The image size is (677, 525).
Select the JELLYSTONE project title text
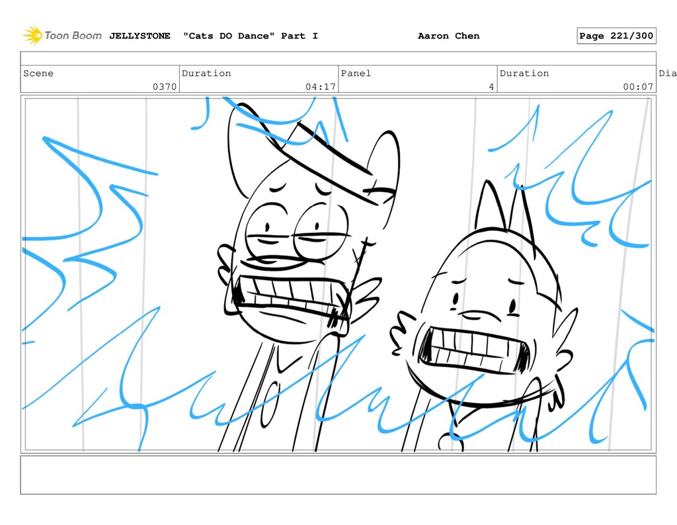click(x=139, y=36)
